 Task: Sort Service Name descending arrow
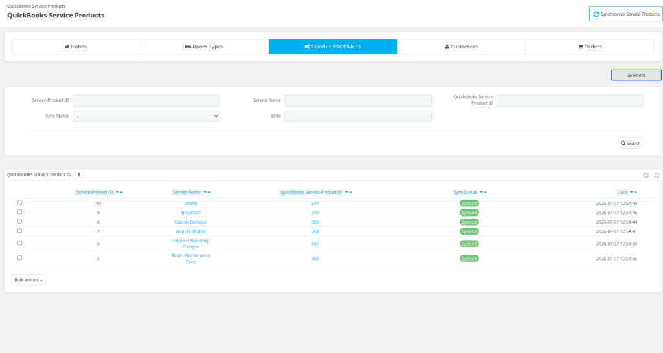pos(205,193)
